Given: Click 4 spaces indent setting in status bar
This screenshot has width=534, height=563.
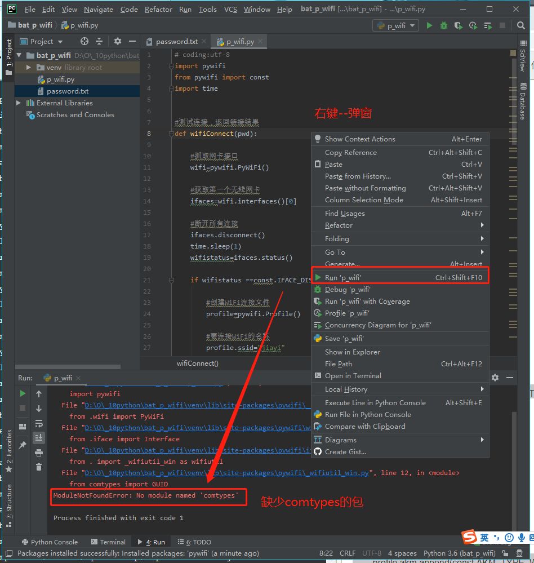Looking at the screenshot, I should (402, 553).
